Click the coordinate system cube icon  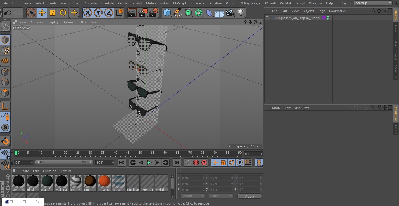(x=119, y=13)
